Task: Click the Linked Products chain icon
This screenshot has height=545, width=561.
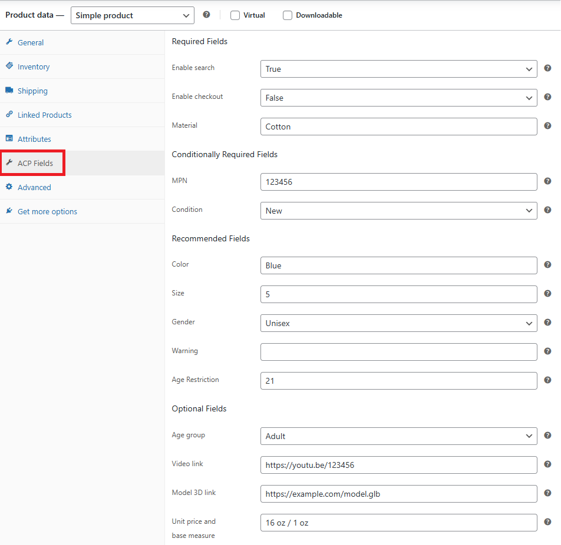Action: 8,114
